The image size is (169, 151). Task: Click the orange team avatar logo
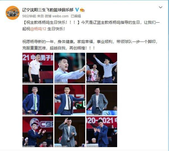[x=13, y=13]
